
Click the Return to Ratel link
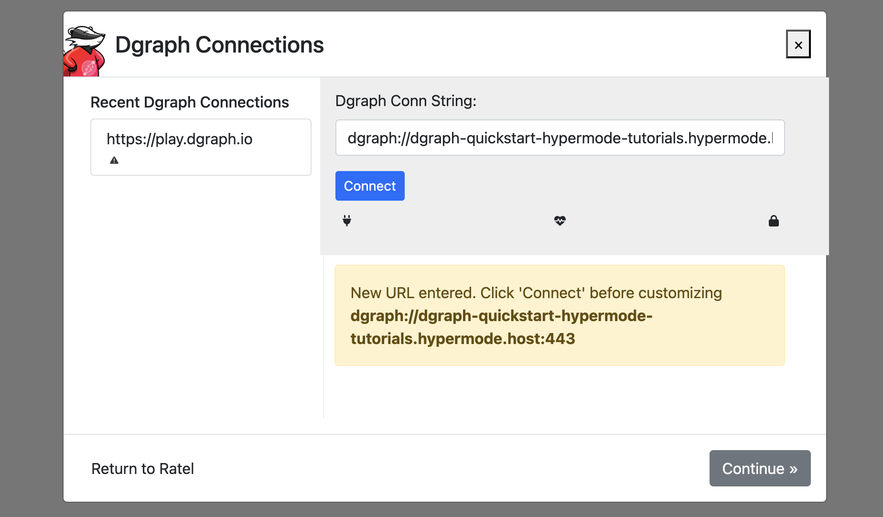142,469
